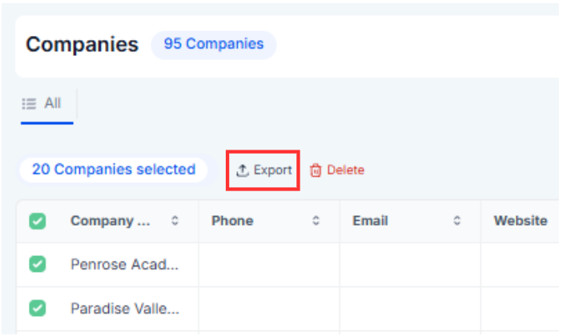Click the Phone column sort arrows
Image resolution: width=571 pixels, height=336 pixels.
[316, 222]
